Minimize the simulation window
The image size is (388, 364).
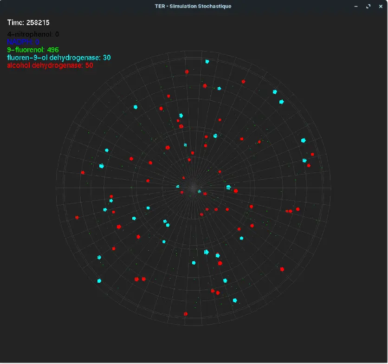[x=356, y=6]
